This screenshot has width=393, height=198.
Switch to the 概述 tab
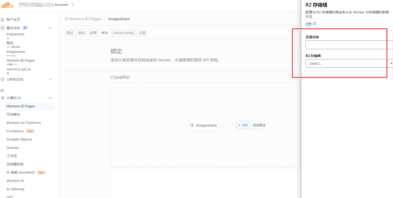(70, 33)
